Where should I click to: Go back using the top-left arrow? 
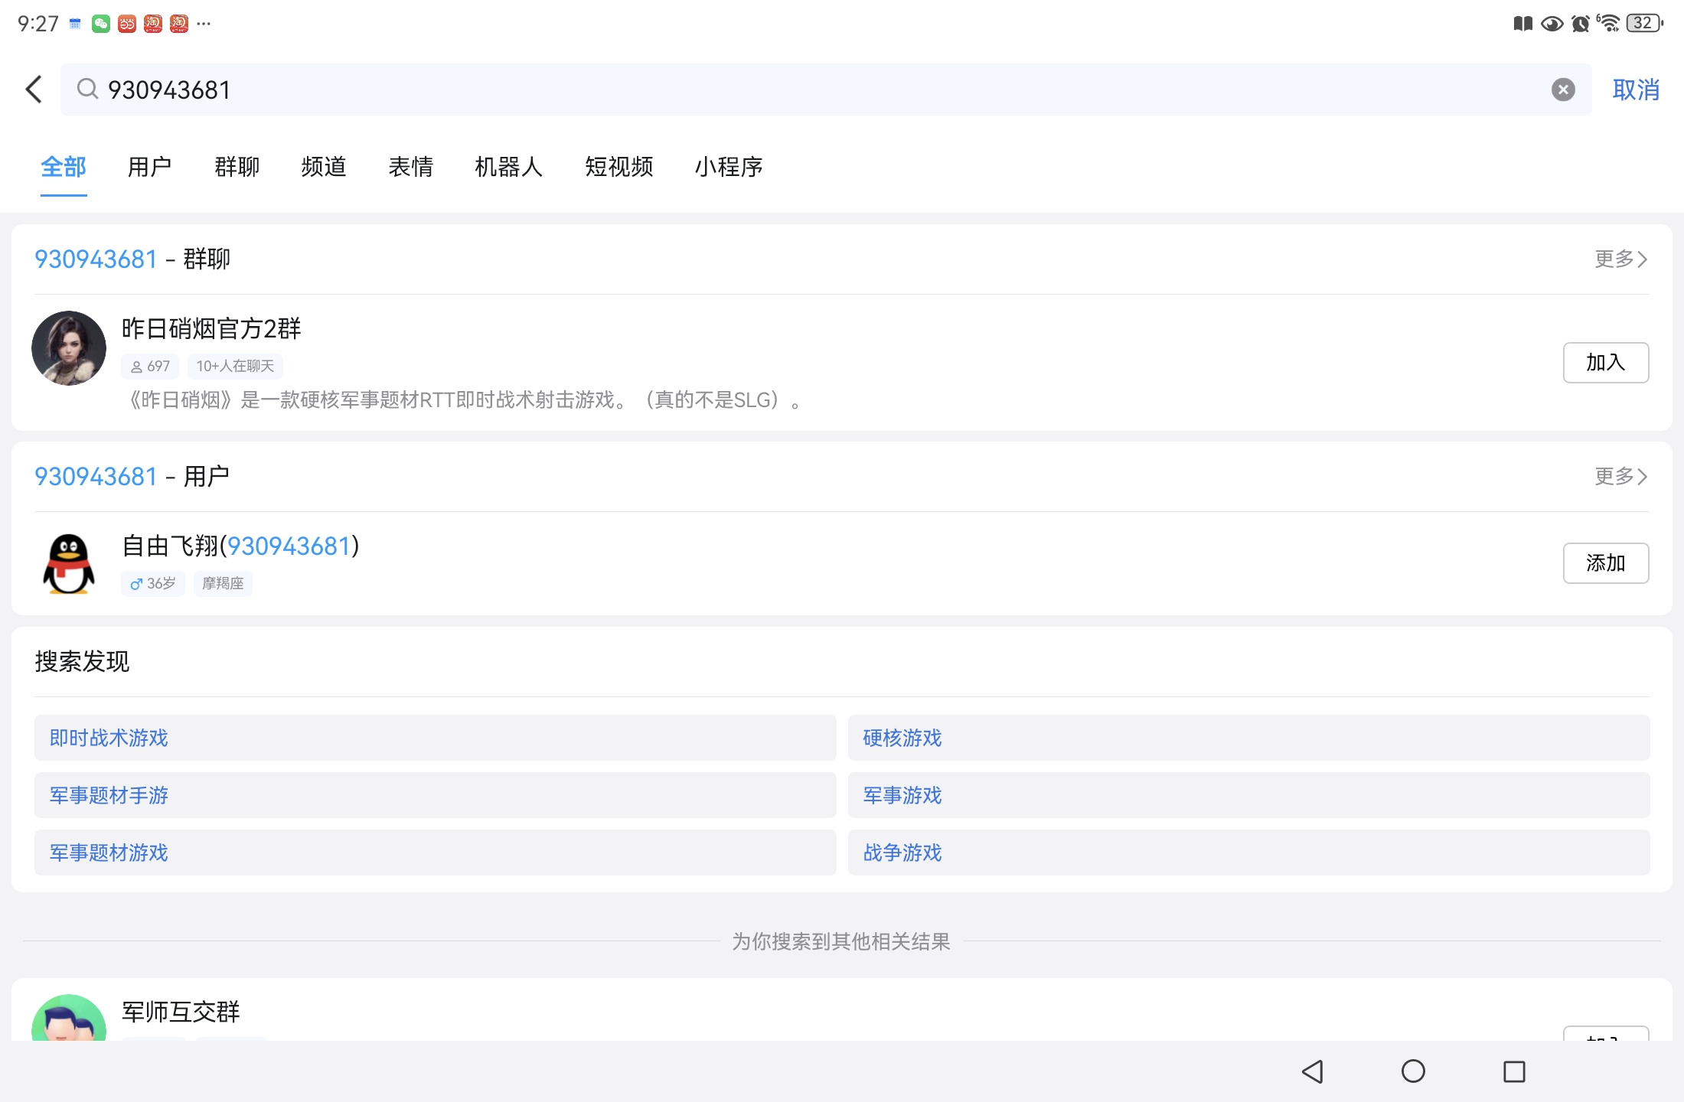point(34,90)
